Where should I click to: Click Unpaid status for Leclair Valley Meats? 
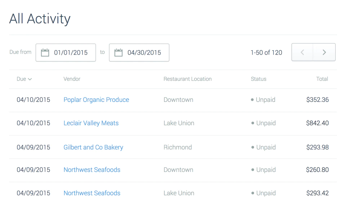click(263, 123)
